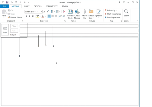Viewport: 152px width, 107px height.
Task: Toggle italic formatting
Action: tap(29, 16)
